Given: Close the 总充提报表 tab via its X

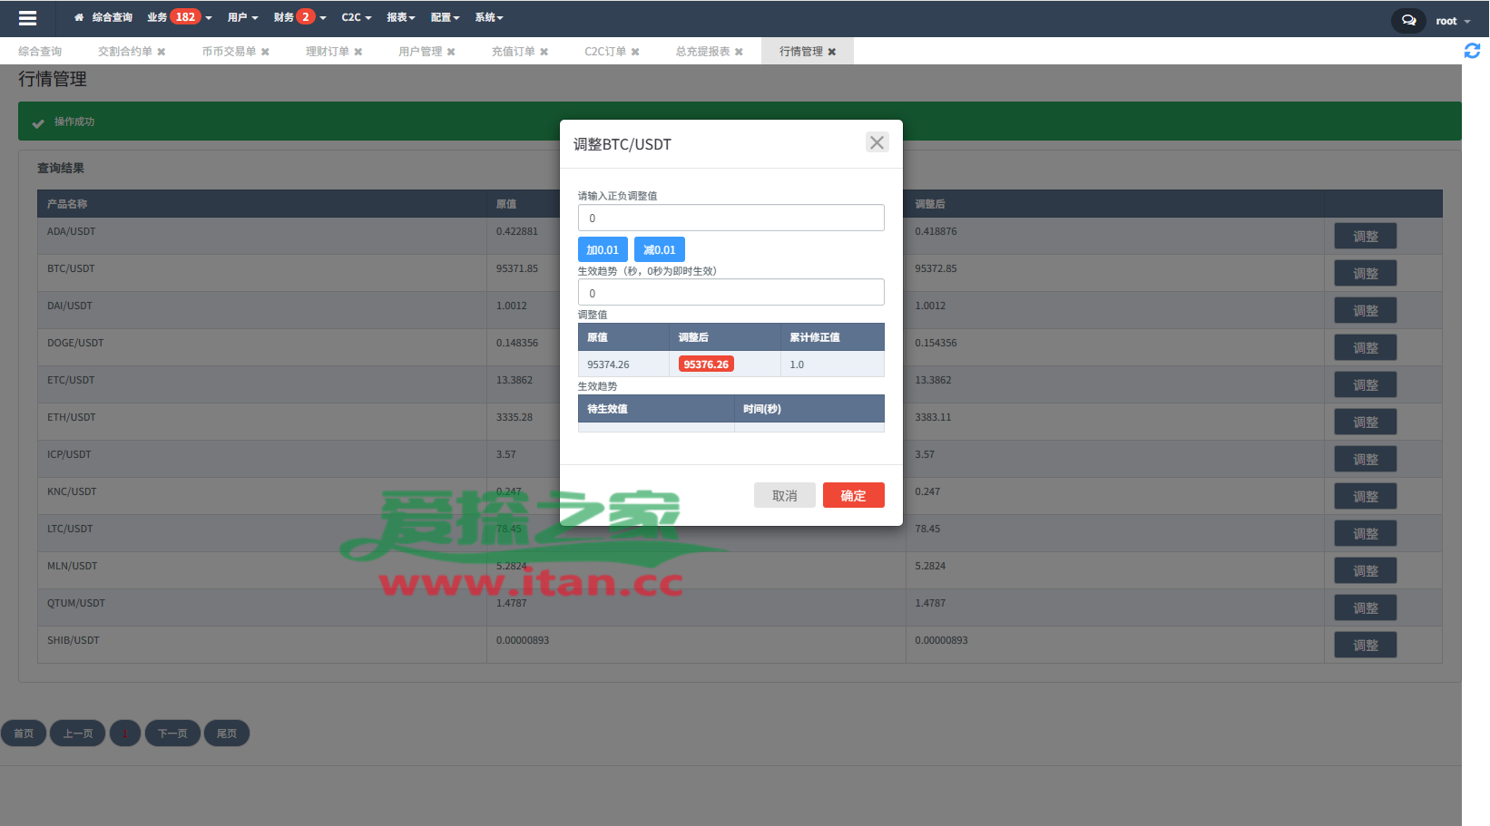Looking at the screenshot, I should (740, 52).
